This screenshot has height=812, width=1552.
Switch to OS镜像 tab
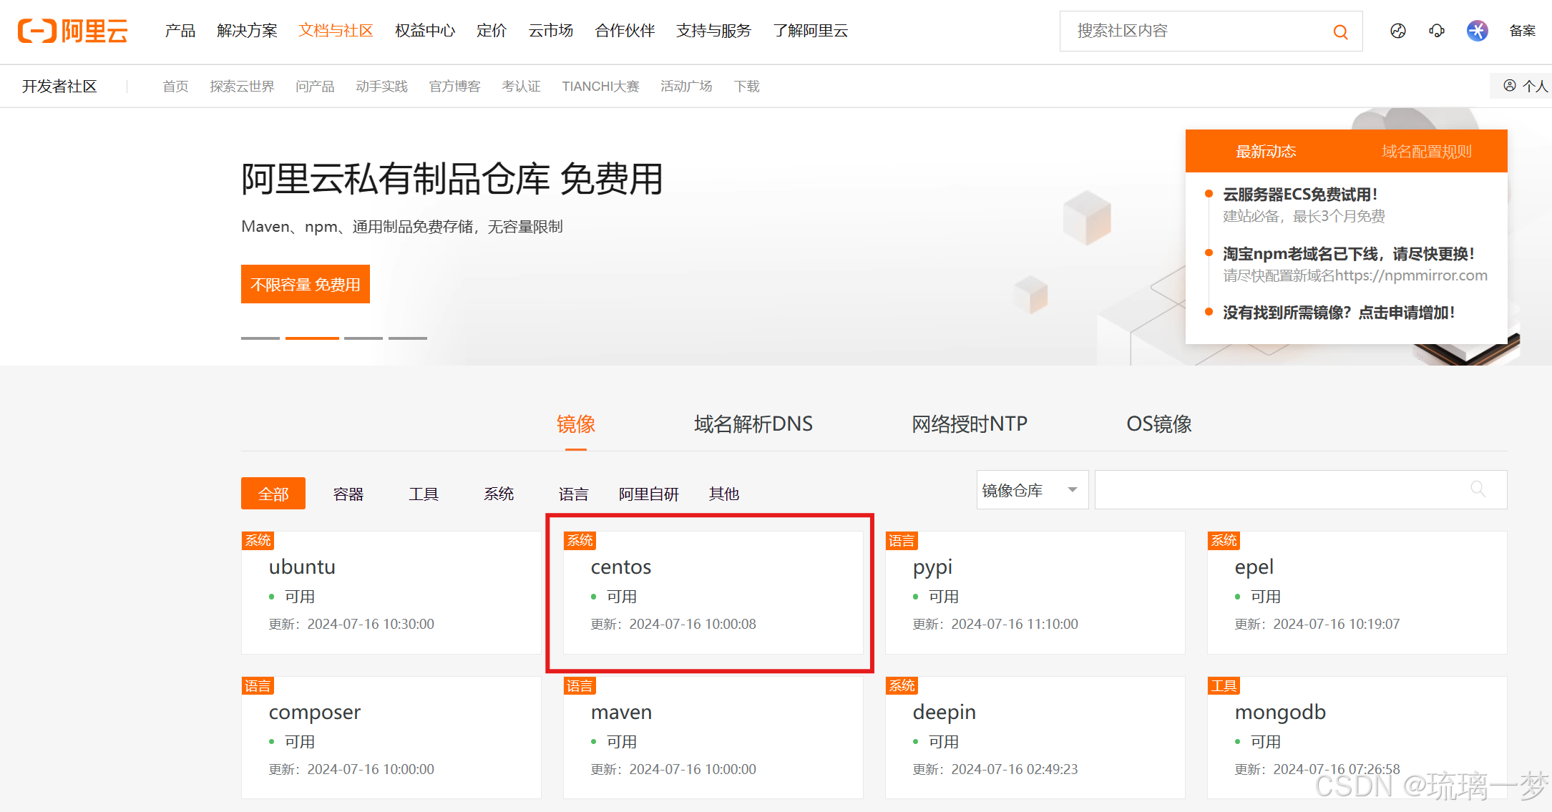1159,424
